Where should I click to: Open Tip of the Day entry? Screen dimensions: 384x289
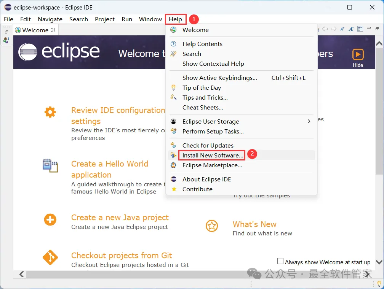coord(241,88)
